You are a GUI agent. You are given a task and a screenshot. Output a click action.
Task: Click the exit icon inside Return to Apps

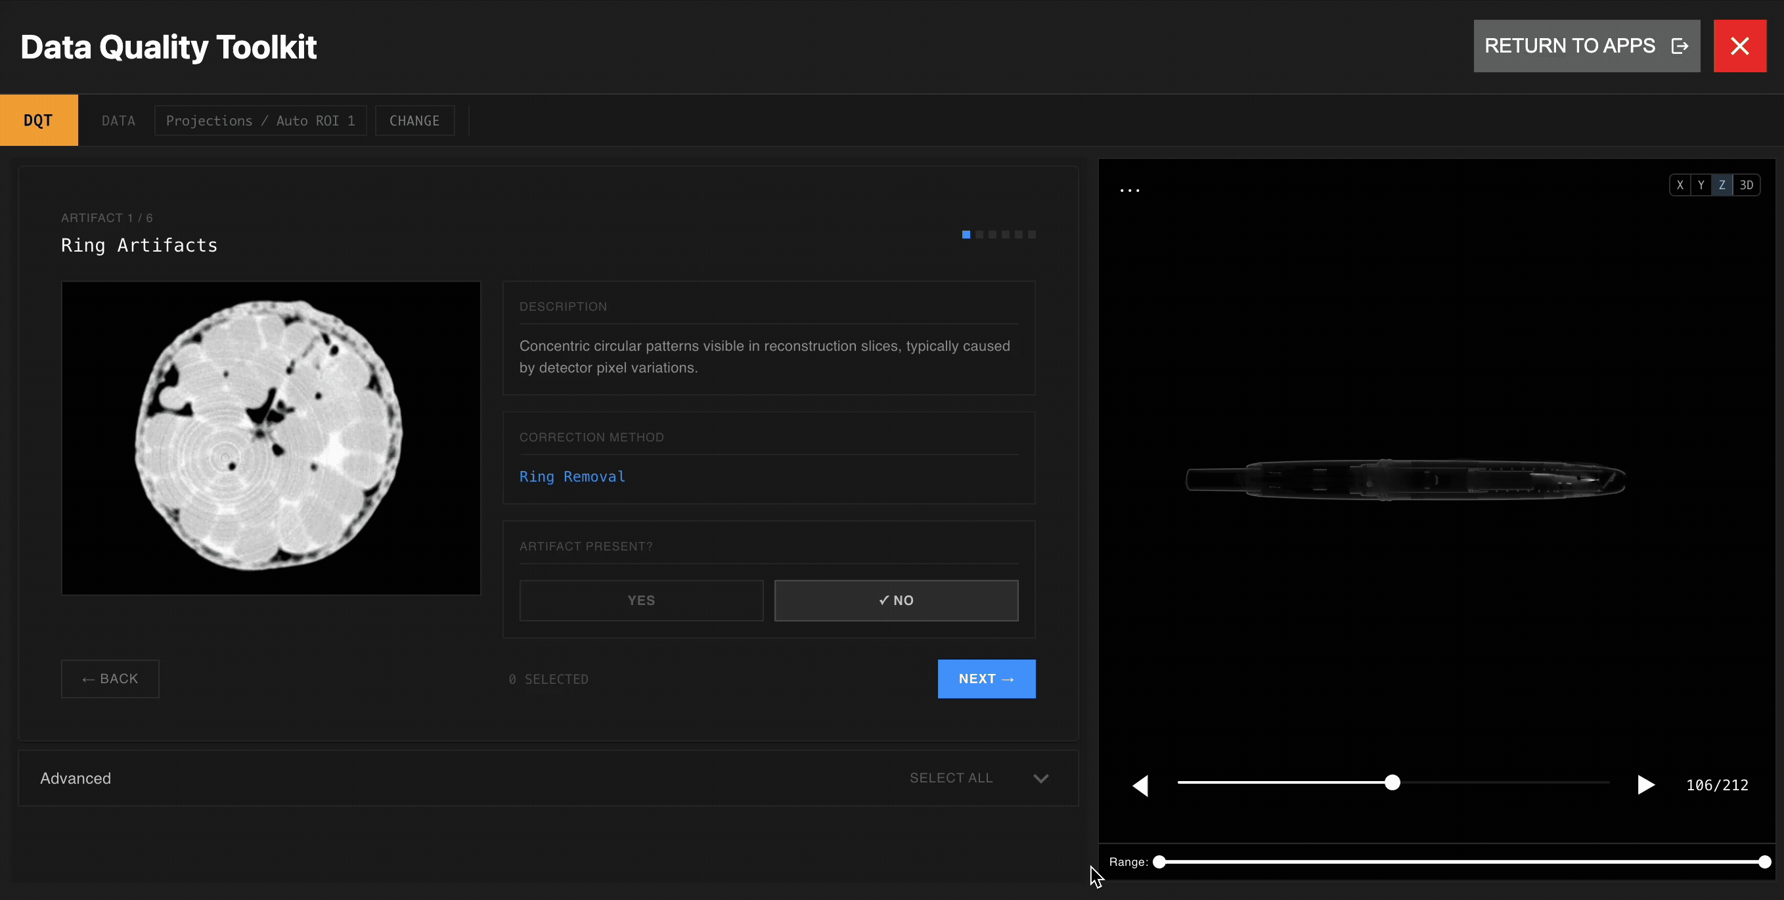point(1680,46)
